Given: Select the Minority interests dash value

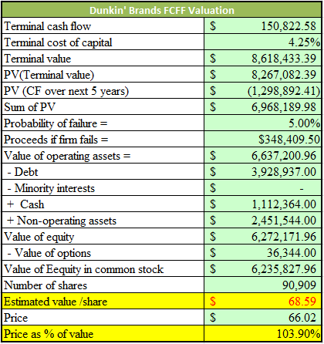Looking at the screenshot, I should (302, 189).
